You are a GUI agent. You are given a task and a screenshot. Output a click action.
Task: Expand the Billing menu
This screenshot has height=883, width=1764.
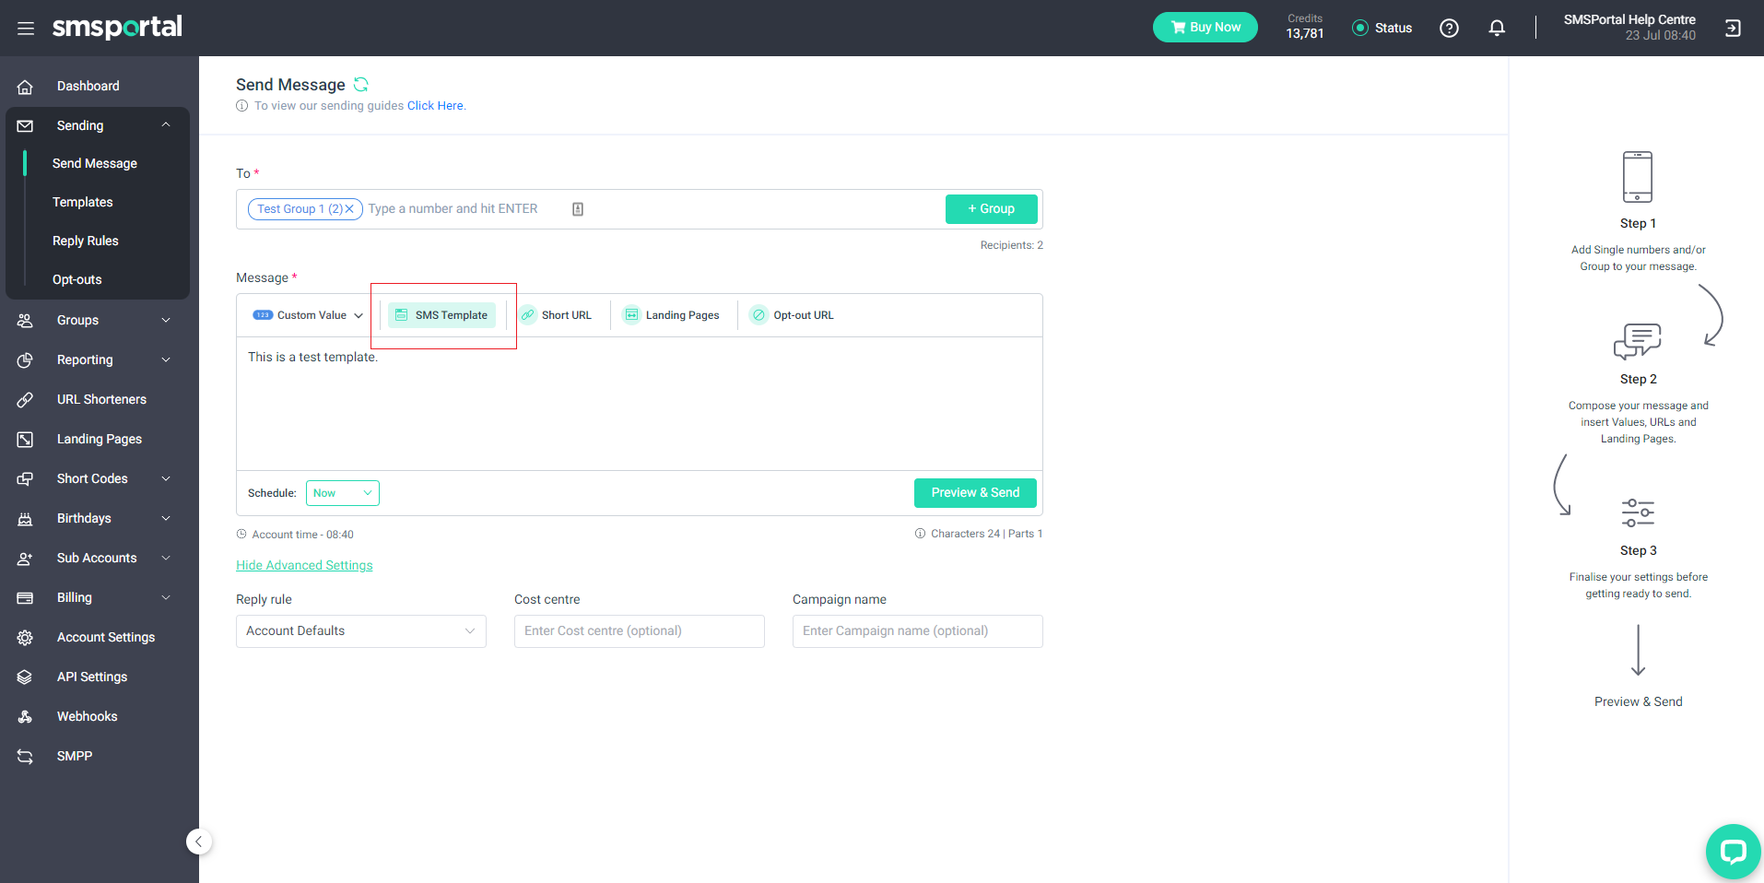[x=166, y=597]
